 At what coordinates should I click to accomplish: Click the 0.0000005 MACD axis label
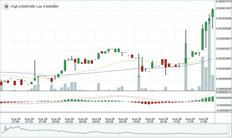point(224,98)
